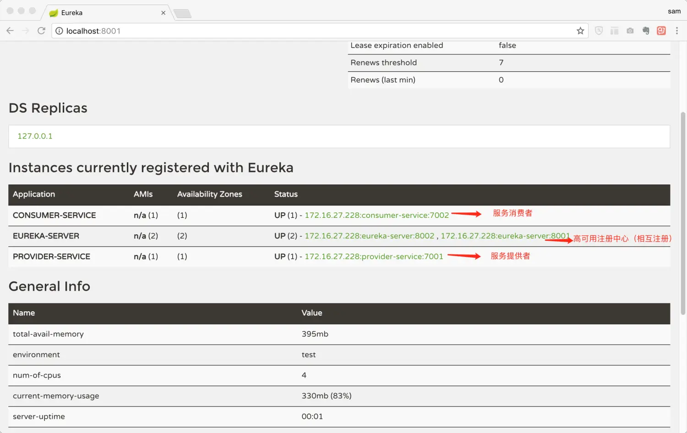Click the DS Replicas heading
This screenshot has width=687, height=433.
pos(48,108)
